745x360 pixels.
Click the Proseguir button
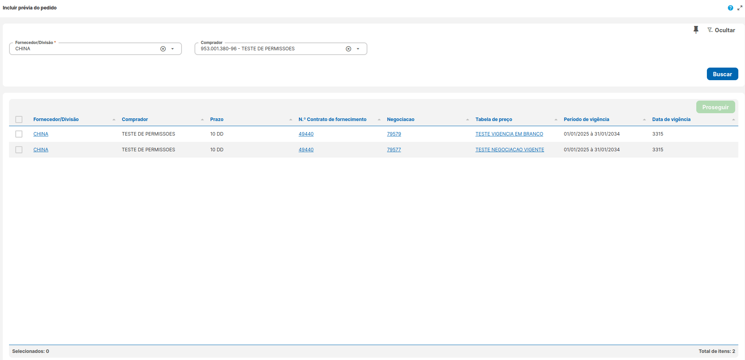[x=716, y=107]
